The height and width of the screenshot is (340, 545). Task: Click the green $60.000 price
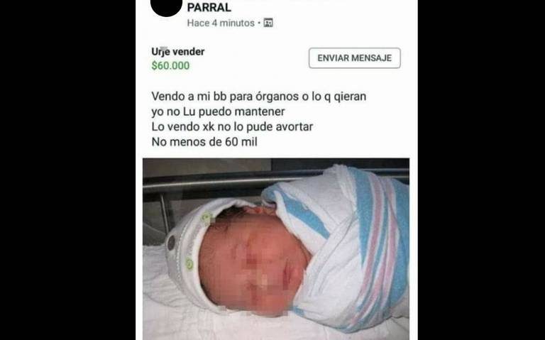click(170, 65)
